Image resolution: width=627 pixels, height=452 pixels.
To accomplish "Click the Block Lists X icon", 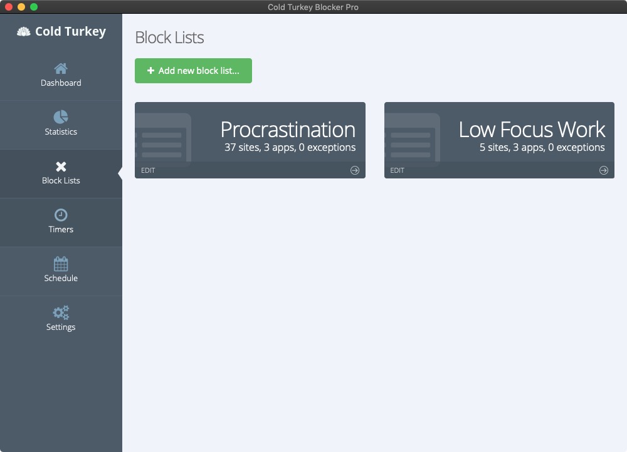I will (x=61, y=166).
